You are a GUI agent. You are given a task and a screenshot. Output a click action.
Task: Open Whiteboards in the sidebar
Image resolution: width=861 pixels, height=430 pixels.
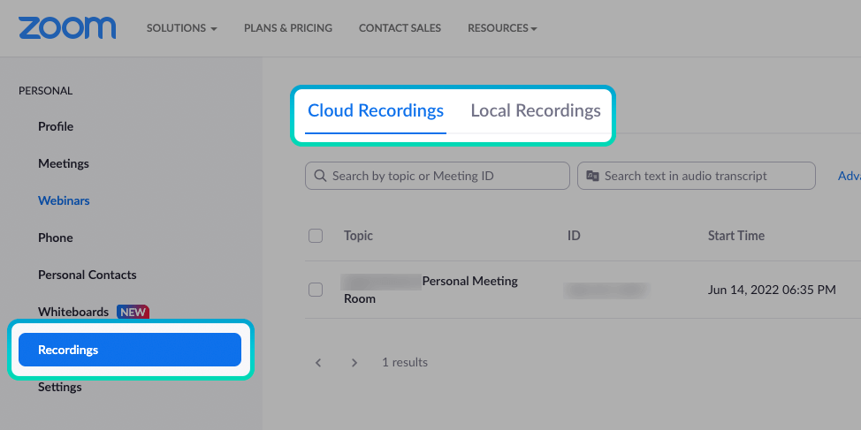73,312
